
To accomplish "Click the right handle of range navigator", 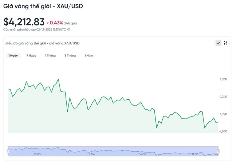I will click(x=218, y=151).
